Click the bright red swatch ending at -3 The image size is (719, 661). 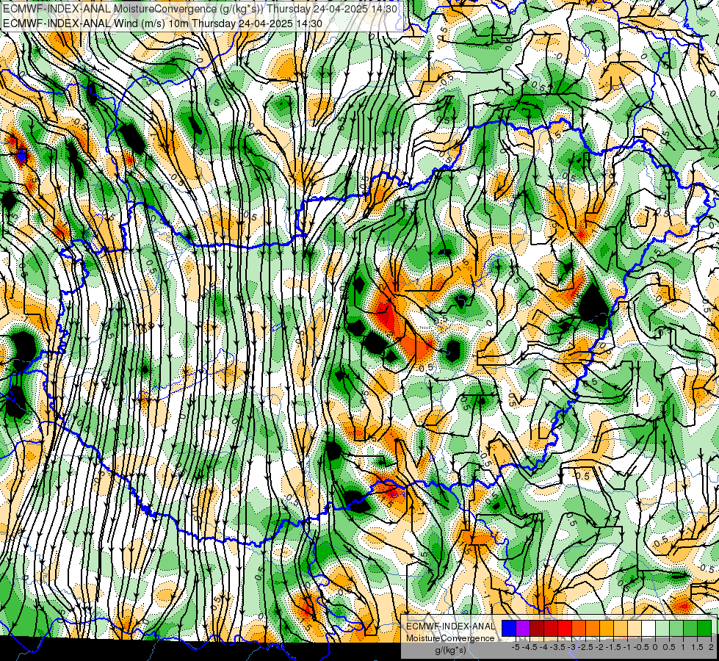click(x=565, y=628)
